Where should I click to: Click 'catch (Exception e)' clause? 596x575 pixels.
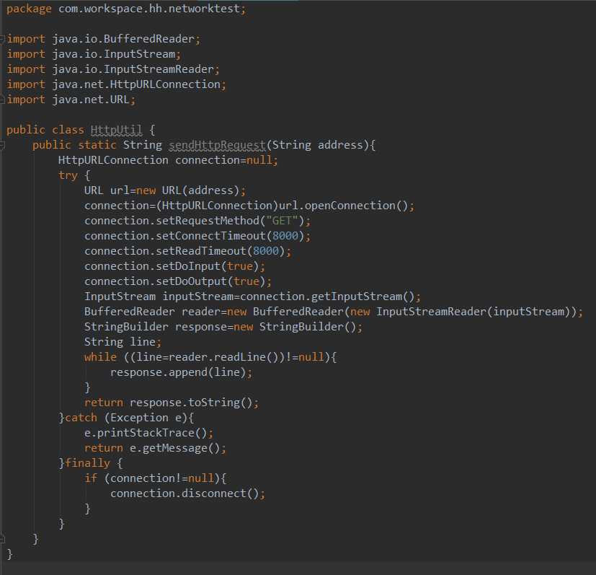point(126,418)
